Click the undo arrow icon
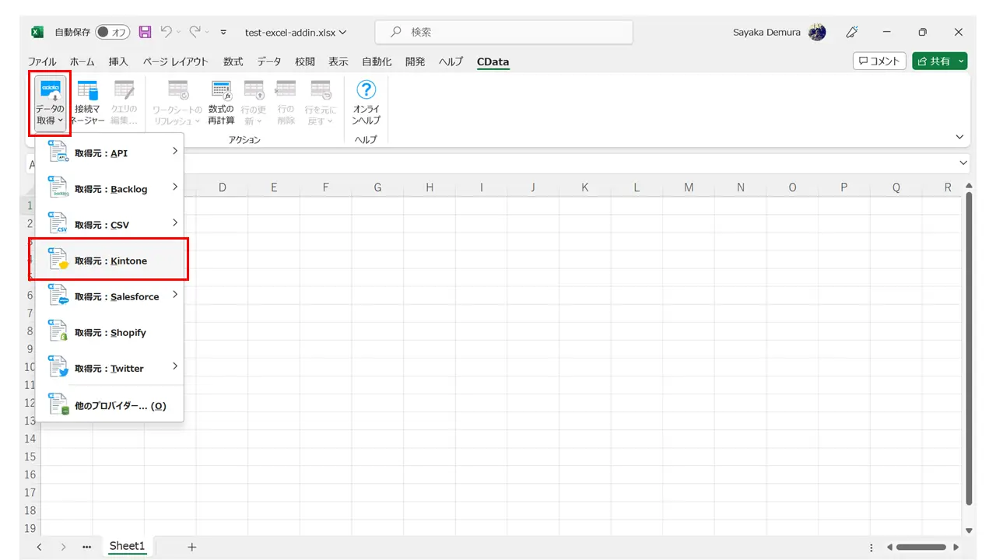This screenshot has width=996, height=560. tap(166, 32)
